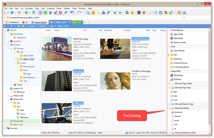Check the one-star rating checkbox
The width and height of the screenshot is (214, 138).
pyautogui.click(x=173, y=129)
